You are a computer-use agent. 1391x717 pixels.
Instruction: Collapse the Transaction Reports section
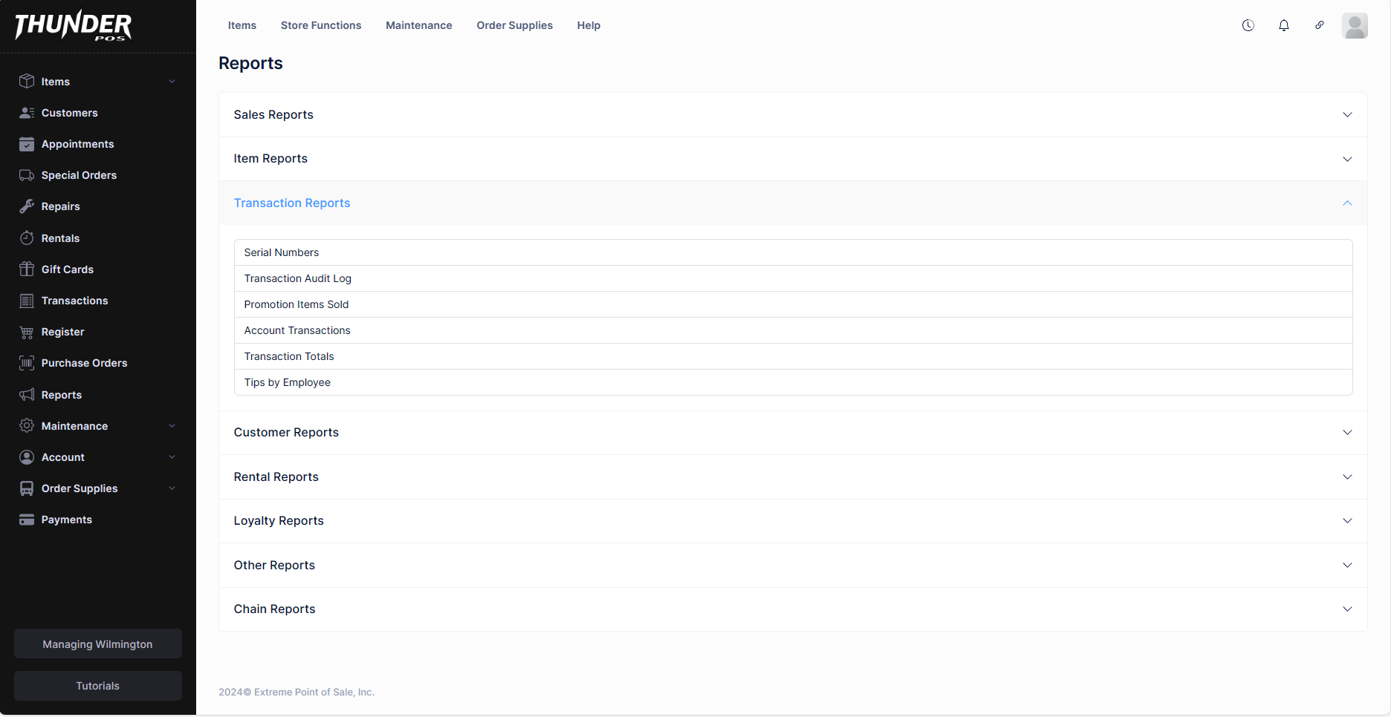pos(1347,203)
